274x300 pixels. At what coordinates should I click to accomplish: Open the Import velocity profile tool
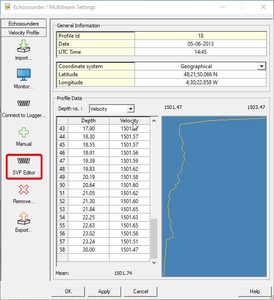point(24,50)
